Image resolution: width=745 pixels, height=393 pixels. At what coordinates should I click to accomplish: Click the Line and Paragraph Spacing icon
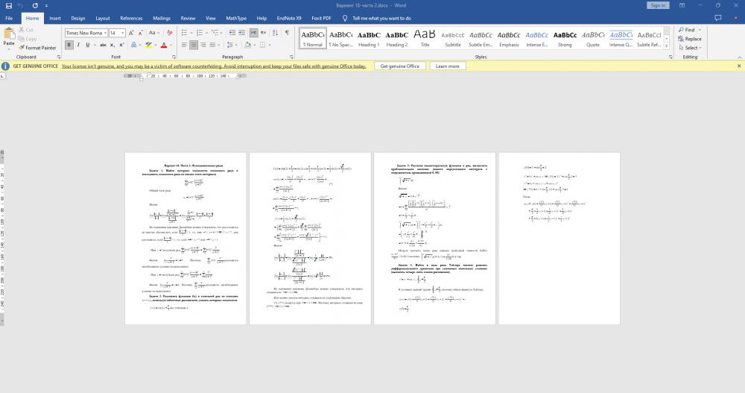click(x=230, y=45)
